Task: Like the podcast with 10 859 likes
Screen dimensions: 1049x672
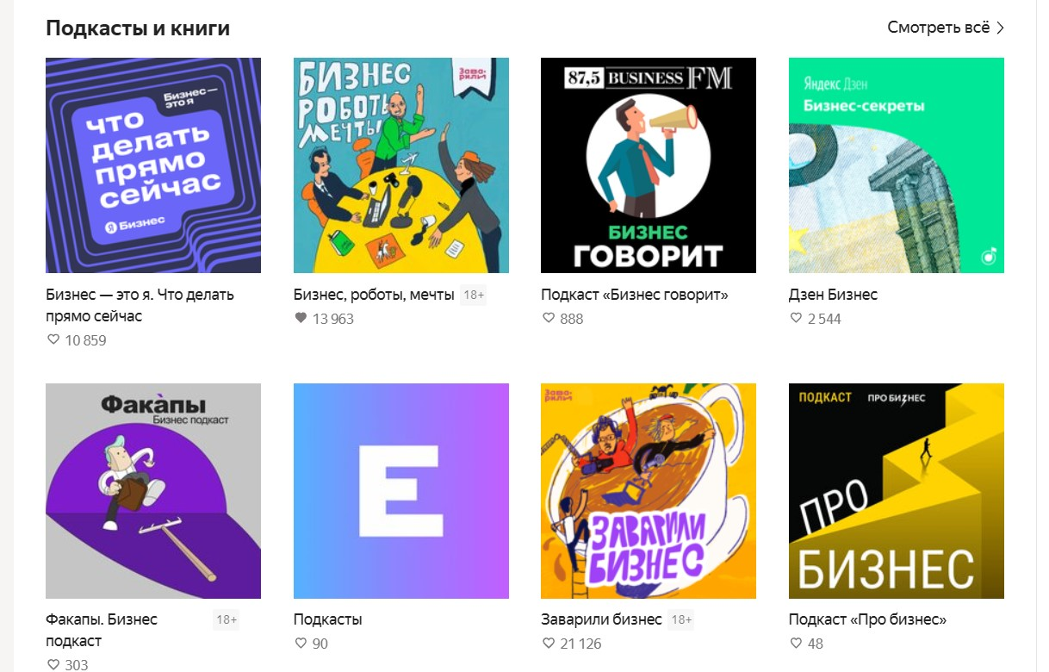Action: 53,340
